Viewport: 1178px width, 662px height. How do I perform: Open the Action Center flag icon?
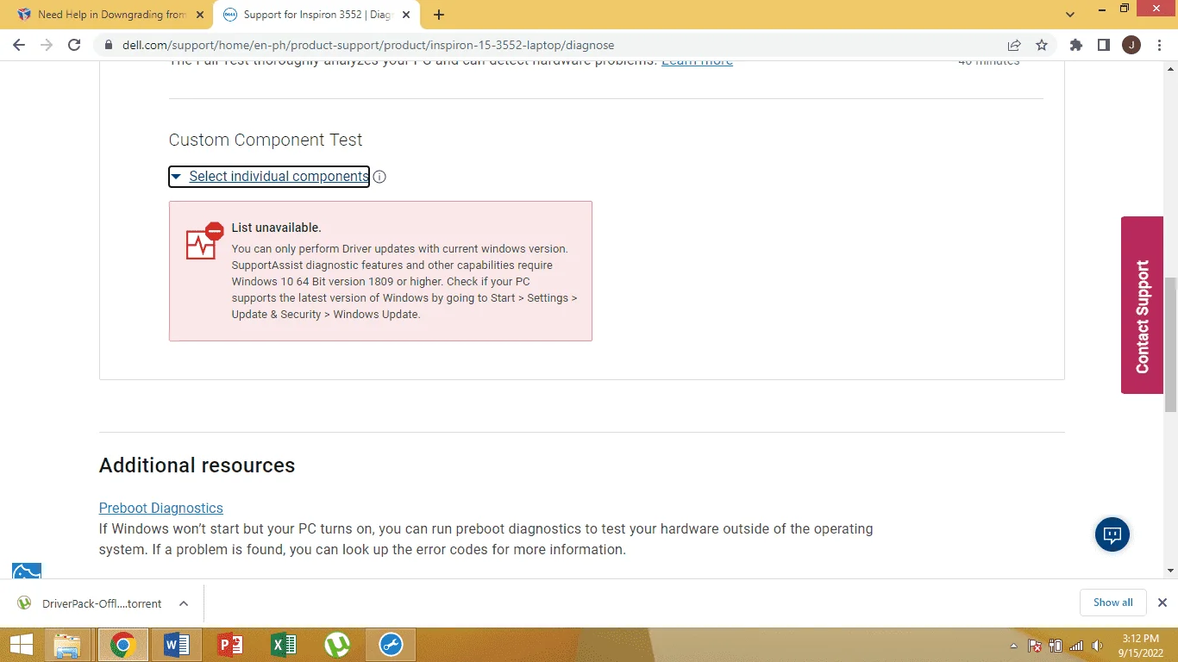(x=1035, y=646)
